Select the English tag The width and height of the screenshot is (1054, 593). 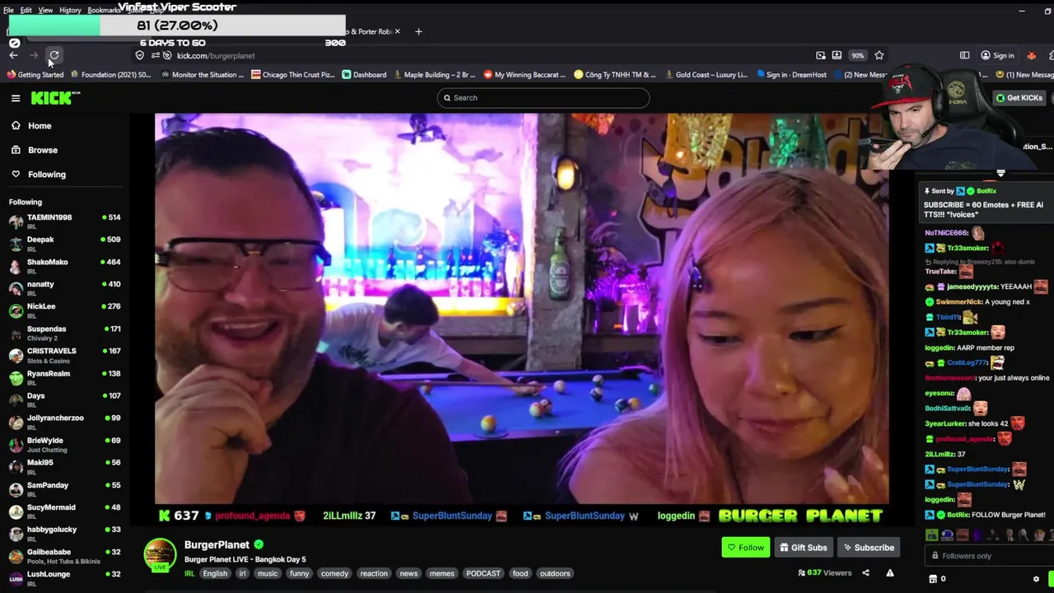click(x=215, y=573)
